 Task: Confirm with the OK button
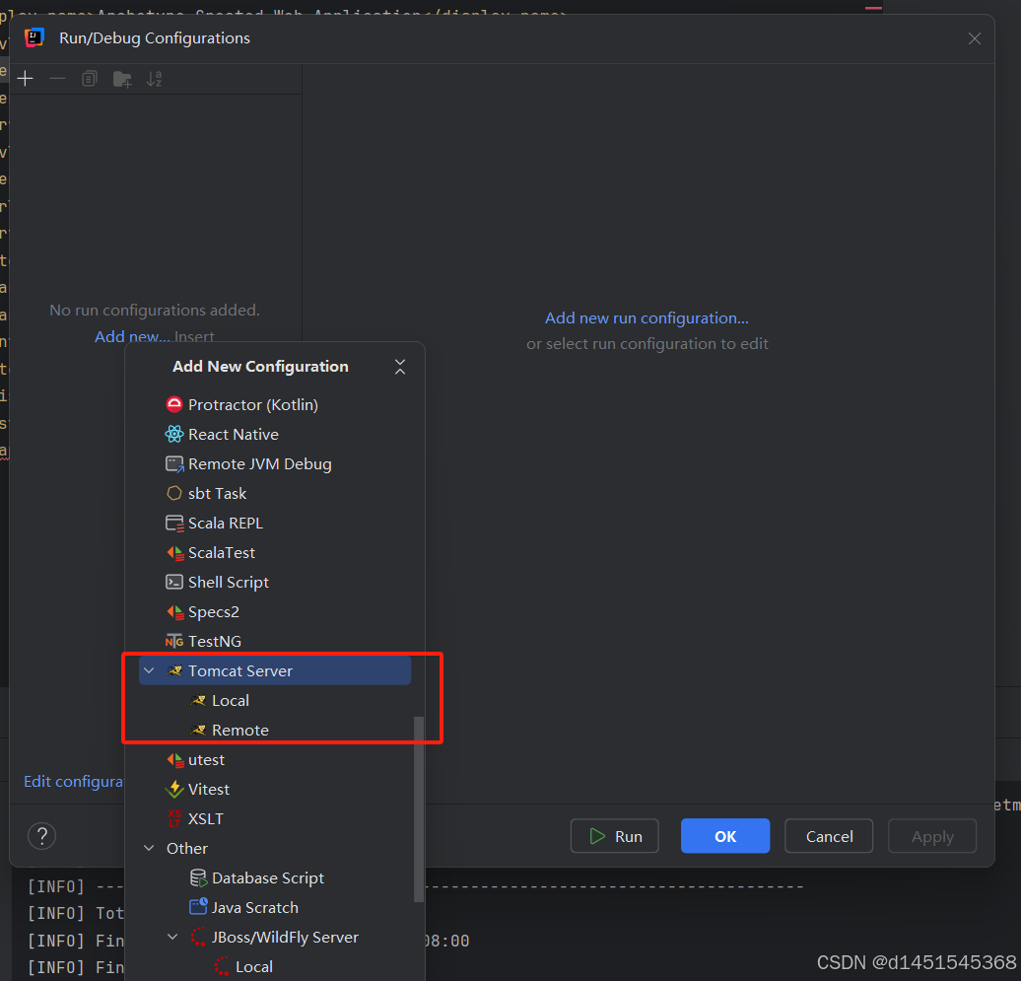725,836
